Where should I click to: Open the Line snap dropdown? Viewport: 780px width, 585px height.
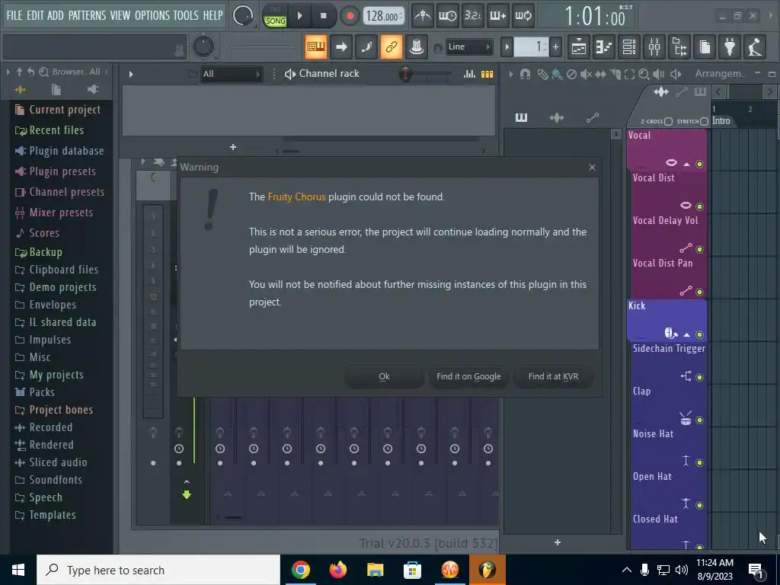469,46
